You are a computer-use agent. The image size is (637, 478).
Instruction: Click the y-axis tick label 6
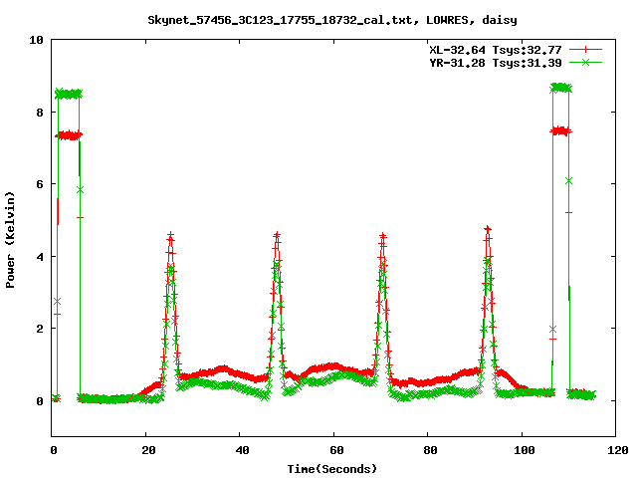click(40, 184)
